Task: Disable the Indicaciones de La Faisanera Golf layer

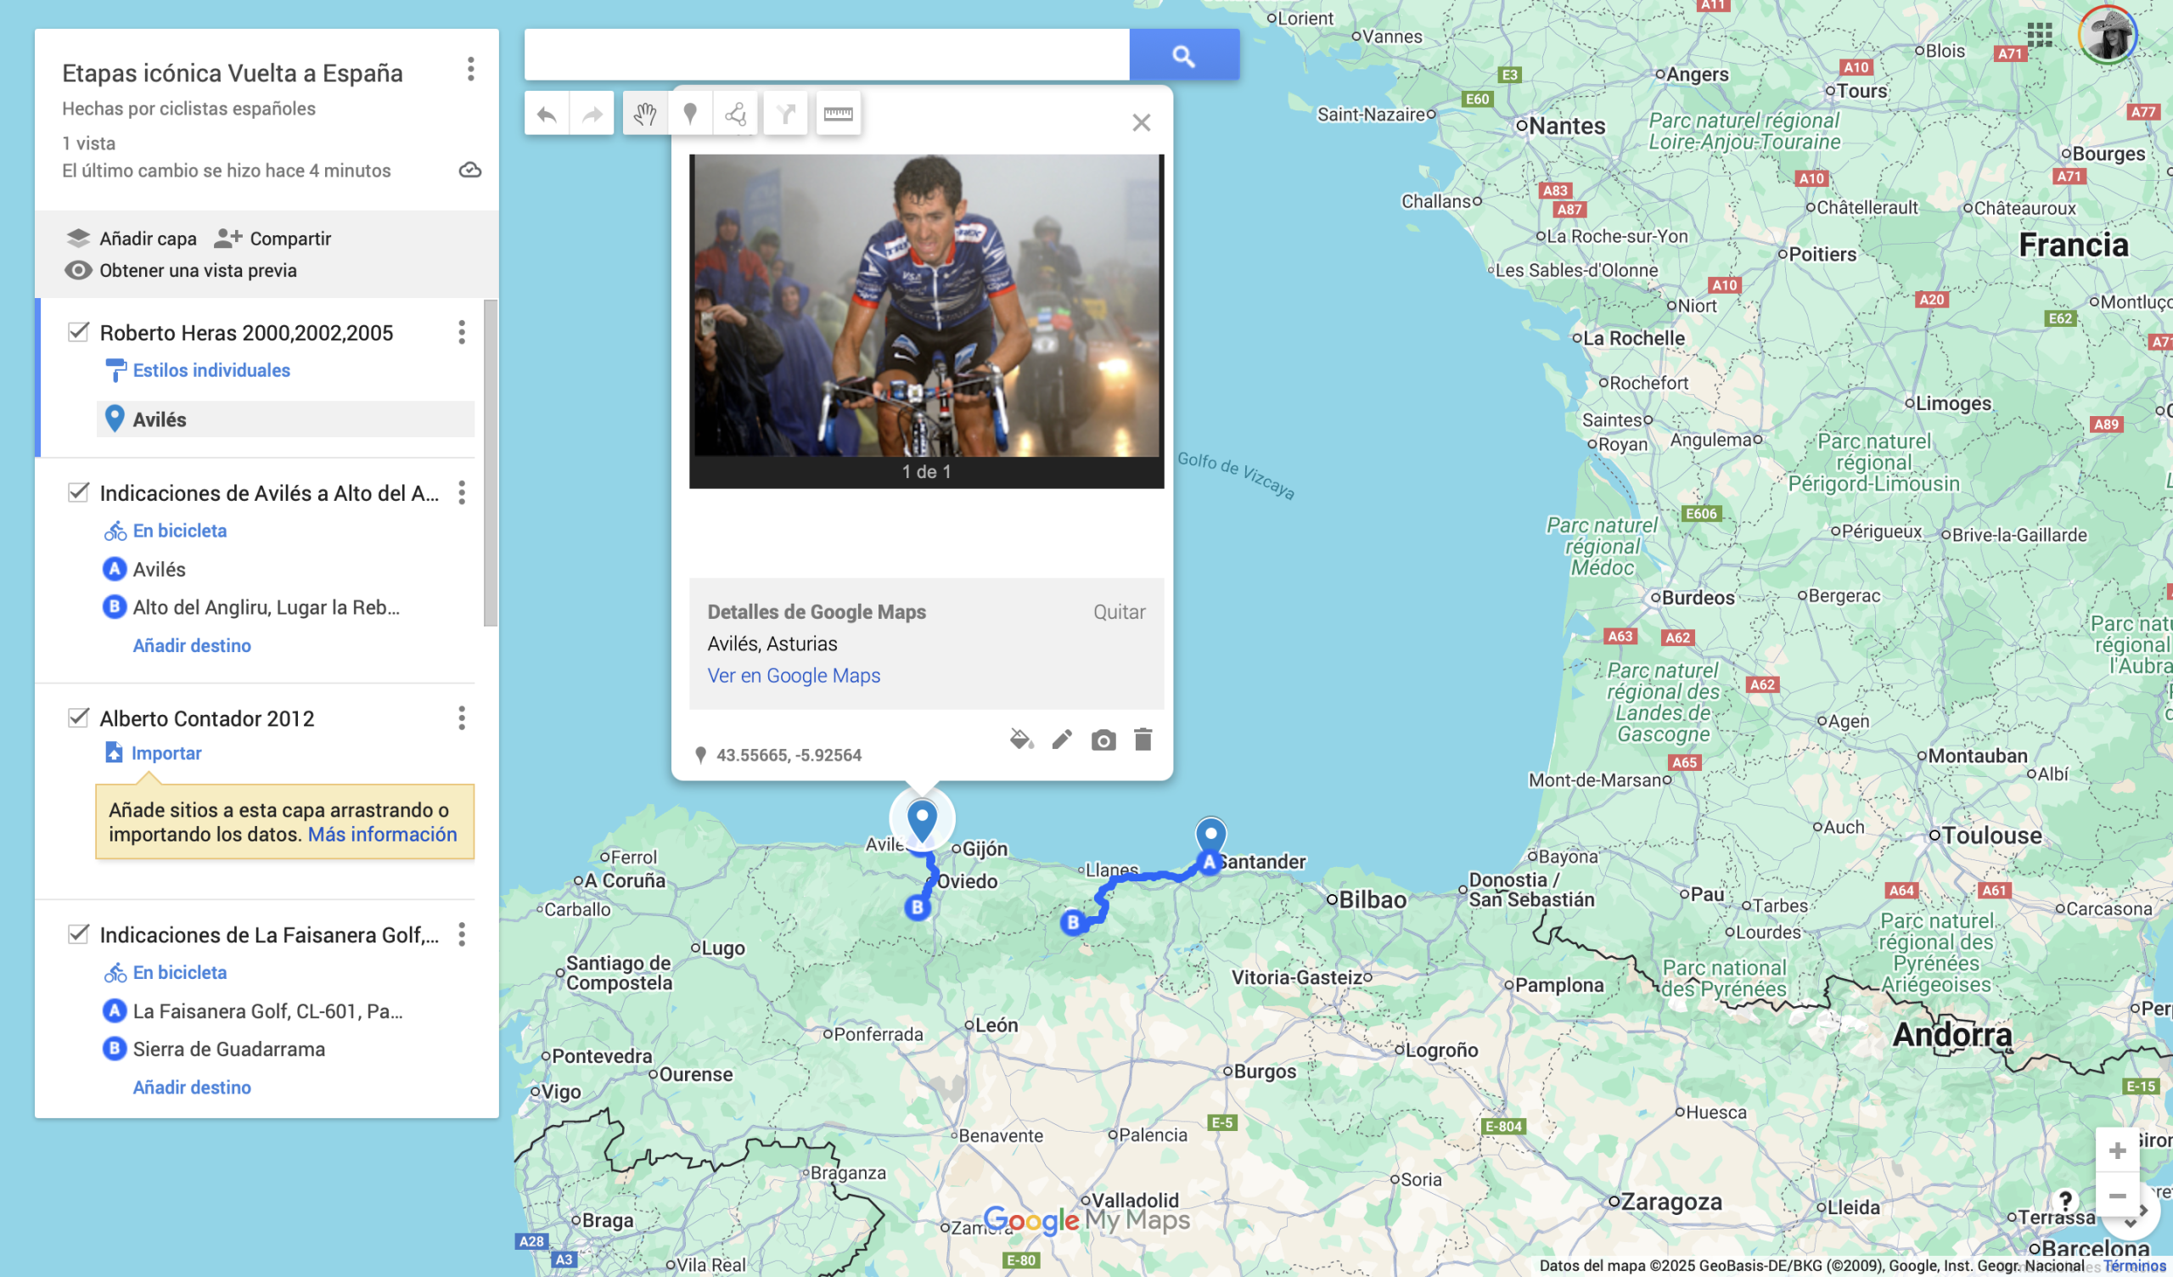Action: (77, 936)
